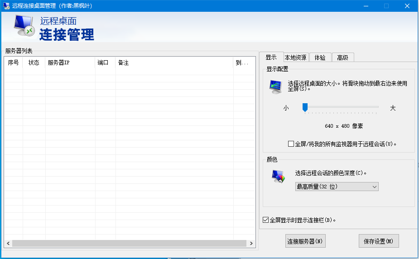Click the 连接服务器(N) button
Screen dimensions: 419x259
[x=305, y=241]
